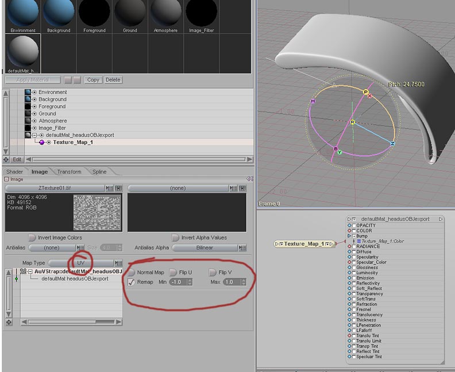The image size is (455, 372).
Task: Click the Delete material button
Action: 113,80
